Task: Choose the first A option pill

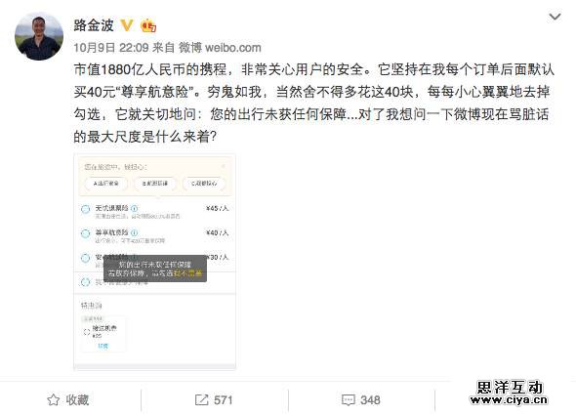Action: [x=106, y=183]
